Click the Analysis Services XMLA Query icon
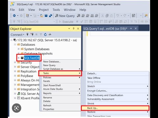Image resolution: width=158 pixels, height=118 pixels. tap(92, 16)
